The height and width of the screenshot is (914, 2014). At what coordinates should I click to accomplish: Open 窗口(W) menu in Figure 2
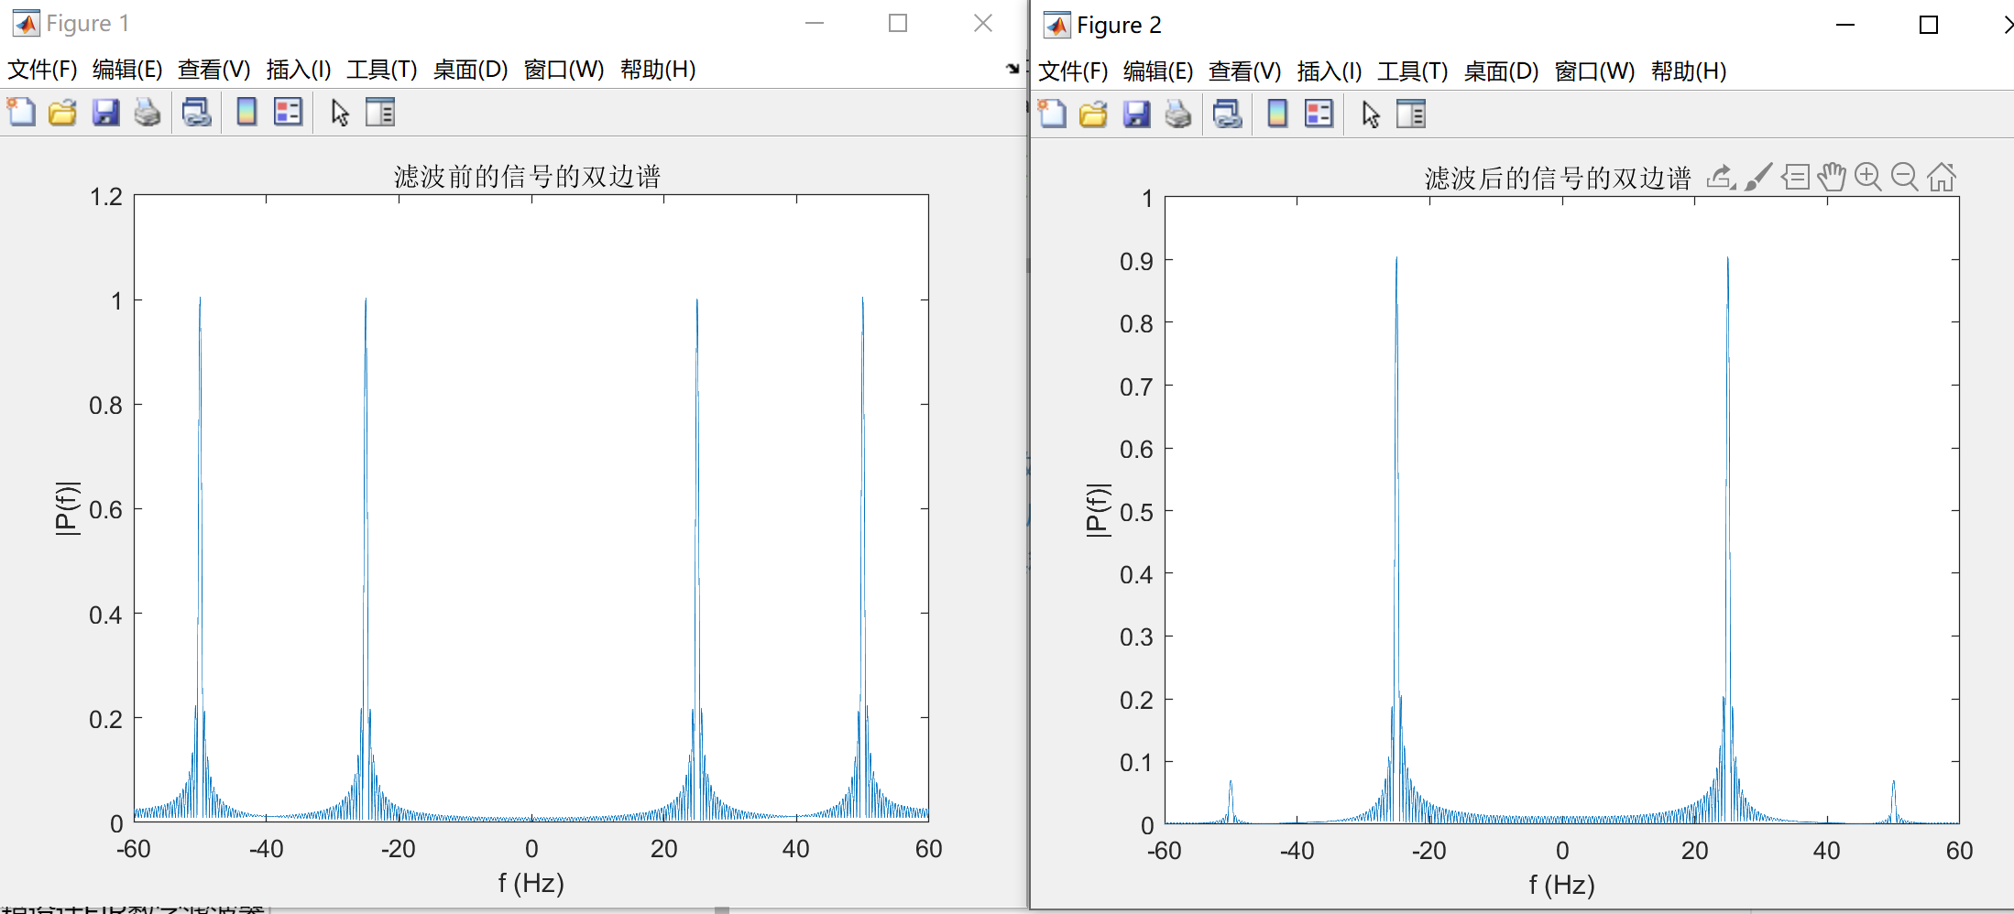1594,71
